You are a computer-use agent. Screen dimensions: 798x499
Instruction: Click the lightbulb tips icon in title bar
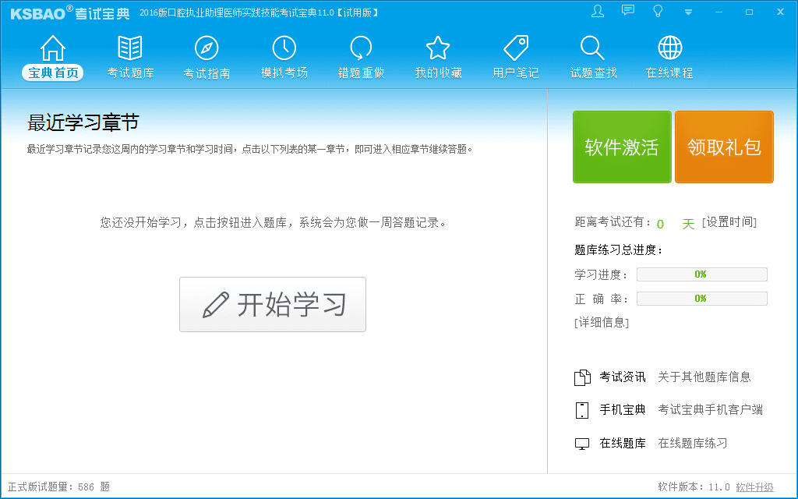tap(658, 11)
